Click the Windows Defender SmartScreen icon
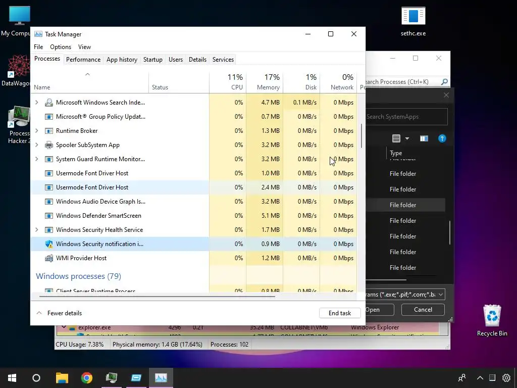Image resolution: width=517 pixels, height=388 pixels. (49, 216)
